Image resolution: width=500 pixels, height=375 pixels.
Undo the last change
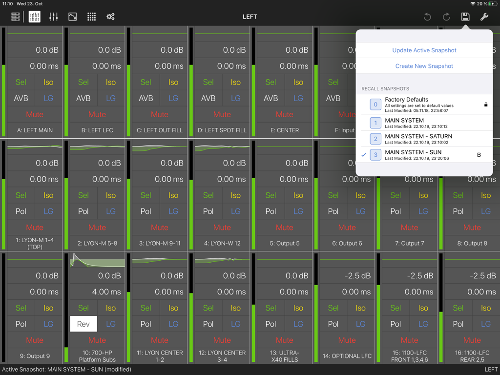click(427, 17)
